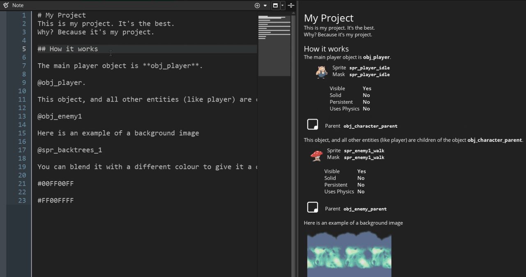Click the background trees image preview

pyautogui.click(x=349, y=254)
